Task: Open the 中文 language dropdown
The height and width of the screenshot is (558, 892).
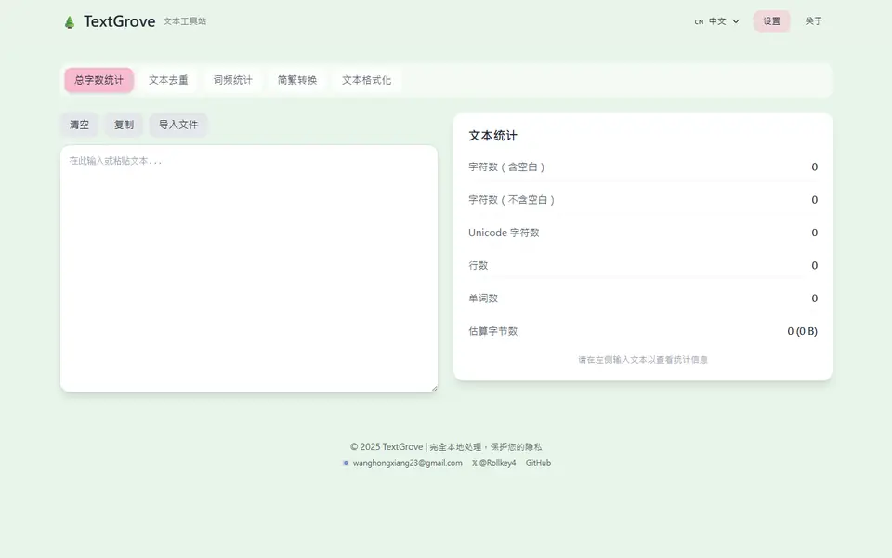Action: tap(716, 21)
